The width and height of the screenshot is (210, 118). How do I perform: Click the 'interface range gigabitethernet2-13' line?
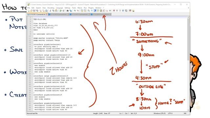pyautogui.click(x=52, y=55)
